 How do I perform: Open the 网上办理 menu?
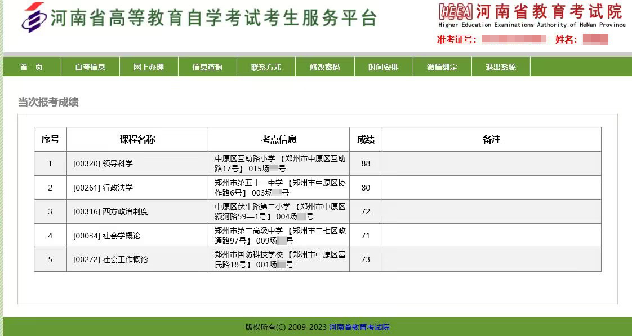tap(149, 67)
